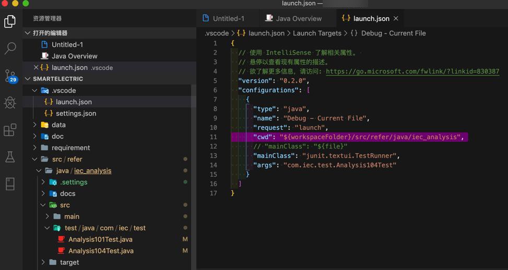Click the .vscode breadcrumb segment
Viewport: 508px width, 270px height.
pos(217,33)
